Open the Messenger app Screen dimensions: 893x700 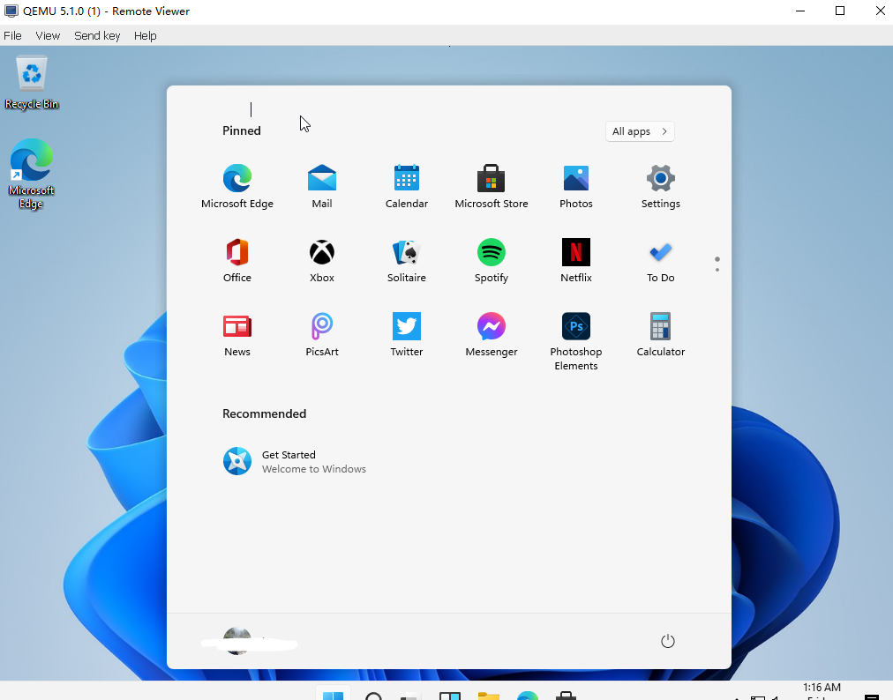coord(491,334)
